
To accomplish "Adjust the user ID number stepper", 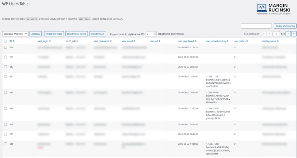I will click(x=155, y=34).
